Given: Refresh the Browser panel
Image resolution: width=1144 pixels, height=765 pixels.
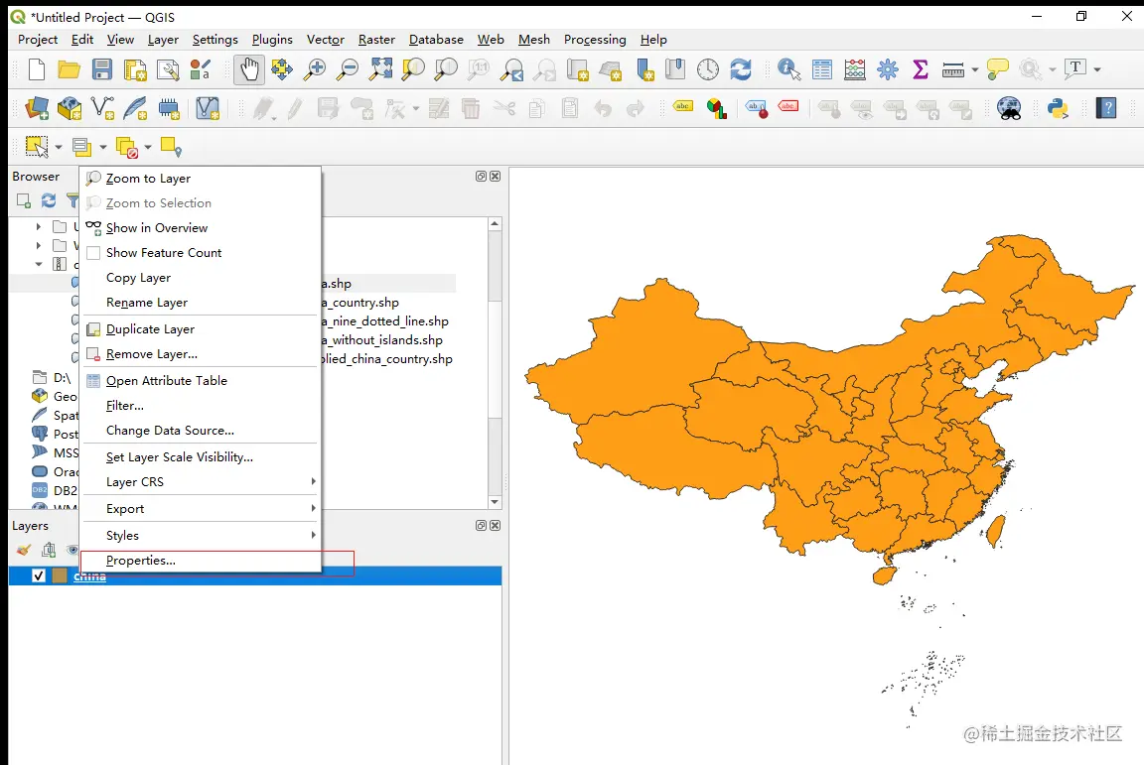Looking at the screenshot, I should pyautogui.click(x=48, y=199).
